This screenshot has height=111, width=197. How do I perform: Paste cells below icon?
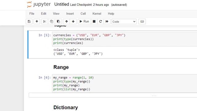tap(58, 22)
